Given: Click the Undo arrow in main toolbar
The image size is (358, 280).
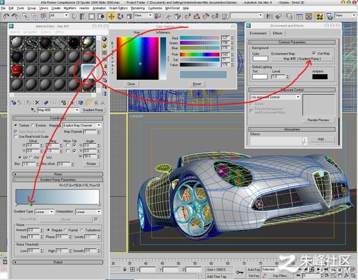Looking at the screenshot, I should click(x=6, y=16).
